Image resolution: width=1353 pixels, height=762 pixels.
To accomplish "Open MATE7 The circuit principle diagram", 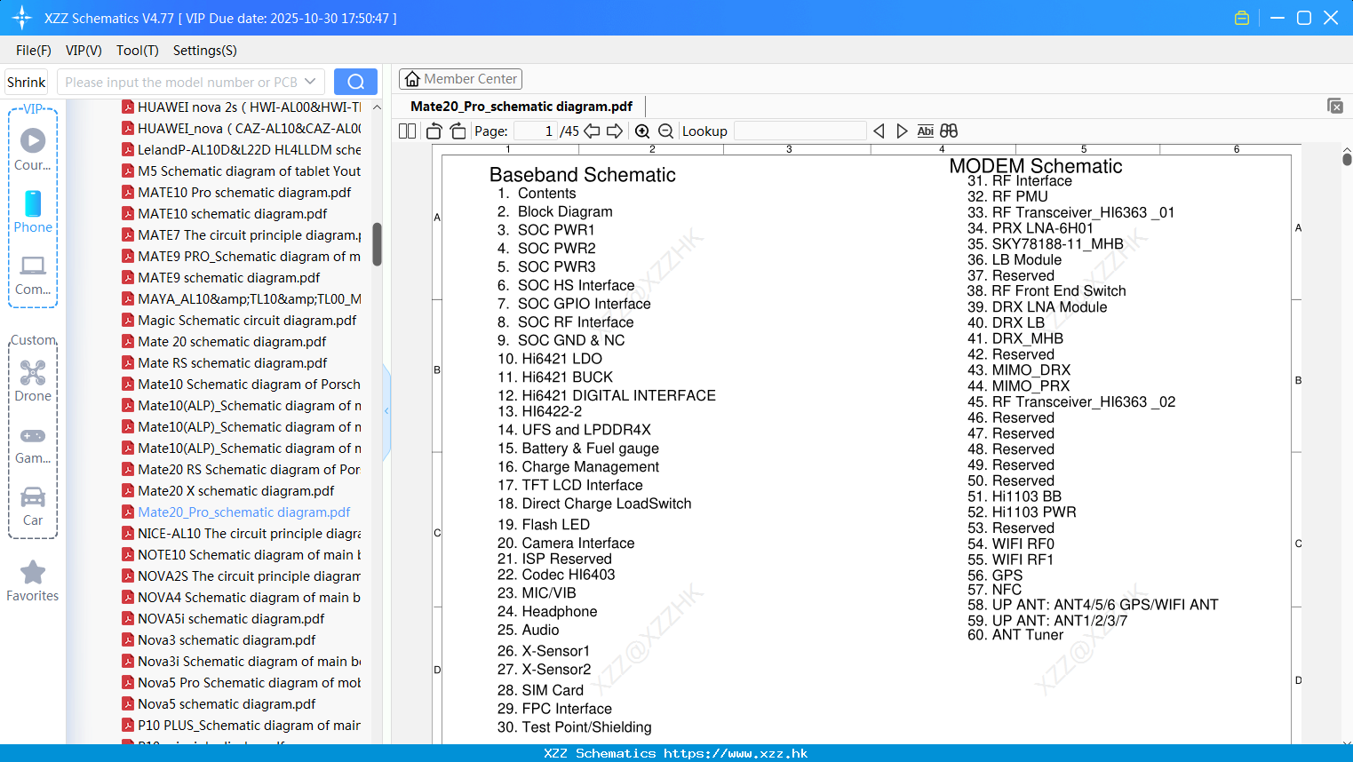I will pos(242,234).
